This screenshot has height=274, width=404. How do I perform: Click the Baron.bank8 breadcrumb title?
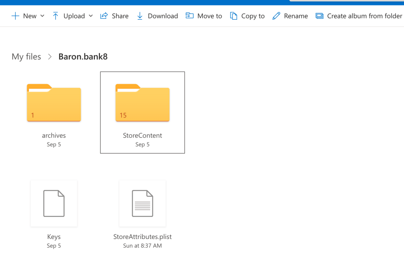click(x=83, y=57)
